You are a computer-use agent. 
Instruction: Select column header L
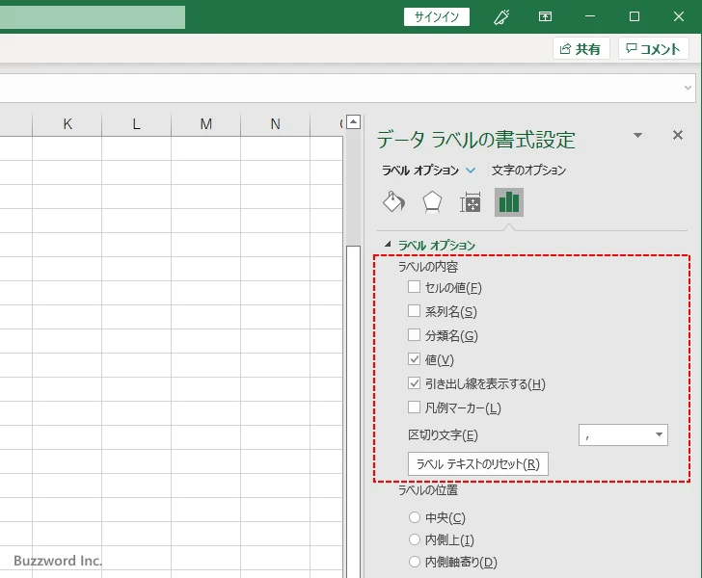coord(136,123)
